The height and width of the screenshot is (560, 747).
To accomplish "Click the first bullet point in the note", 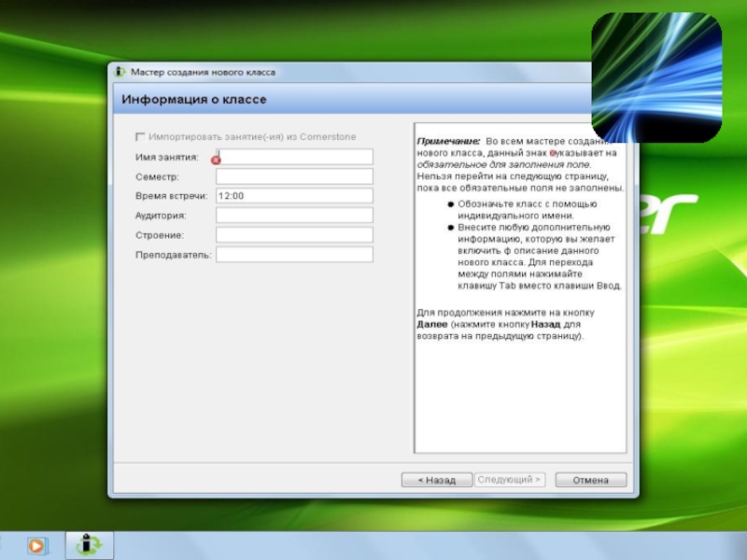I will (450, 203).
